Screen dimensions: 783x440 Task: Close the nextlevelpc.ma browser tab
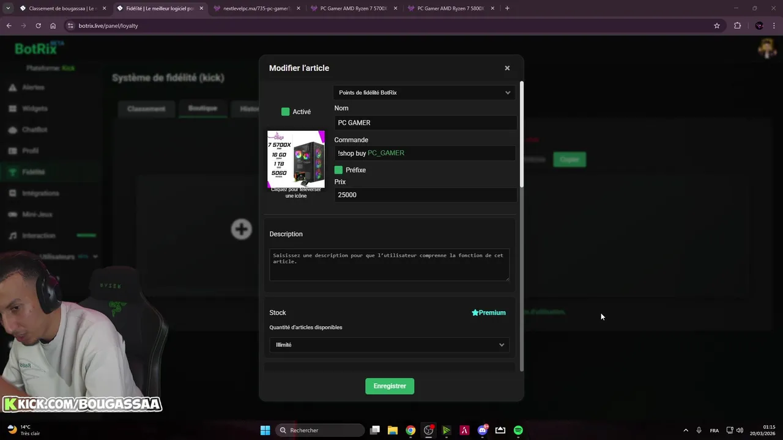coord(299,9)
